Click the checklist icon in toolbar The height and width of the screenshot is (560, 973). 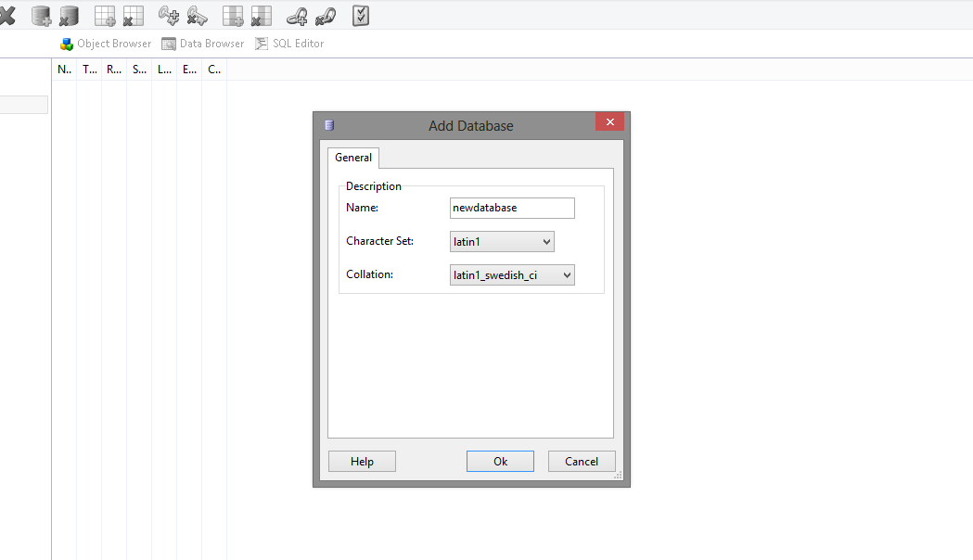point(361,16)
